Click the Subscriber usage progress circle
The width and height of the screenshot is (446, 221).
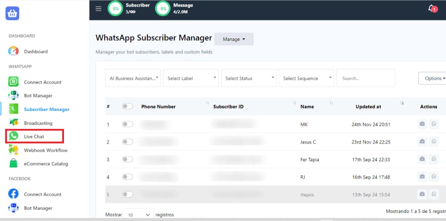tap(115, 9)
